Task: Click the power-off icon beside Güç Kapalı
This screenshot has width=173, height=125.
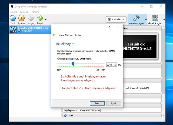Action: 20,31
